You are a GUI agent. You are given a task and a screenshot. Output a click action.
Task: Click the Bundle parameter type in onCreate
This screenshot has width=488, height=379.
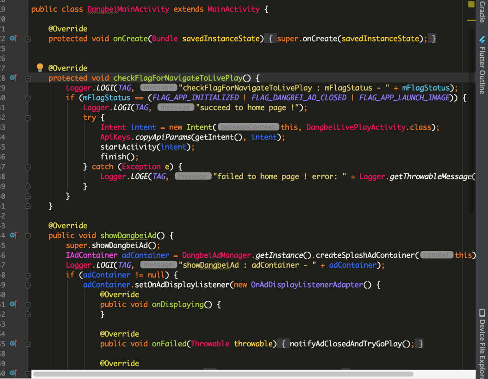point(165,39)
